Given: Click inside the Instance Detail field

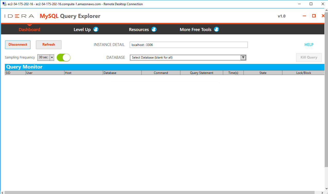Looking at the screenshot, I should click(x=188, y=44).
